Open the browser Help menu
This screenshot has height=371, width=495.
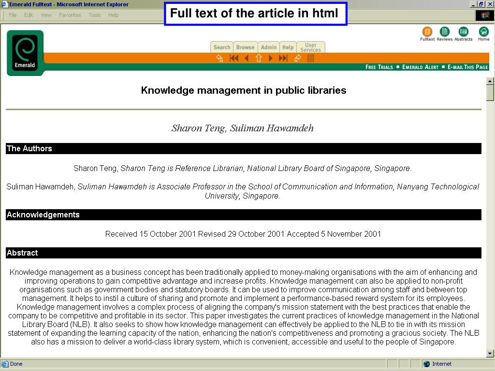coord(113,15)
